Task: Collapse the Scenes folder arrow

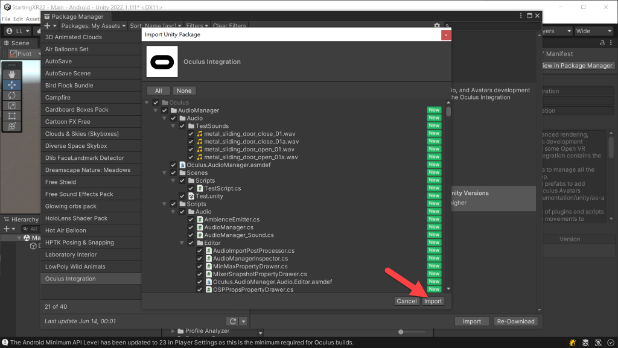Action: pos(164,173)
